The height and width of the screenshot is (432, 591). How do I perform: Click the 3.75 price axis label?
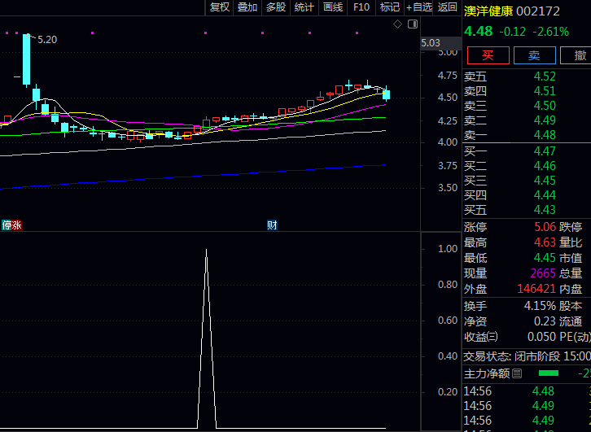click(x=448, y=166)
